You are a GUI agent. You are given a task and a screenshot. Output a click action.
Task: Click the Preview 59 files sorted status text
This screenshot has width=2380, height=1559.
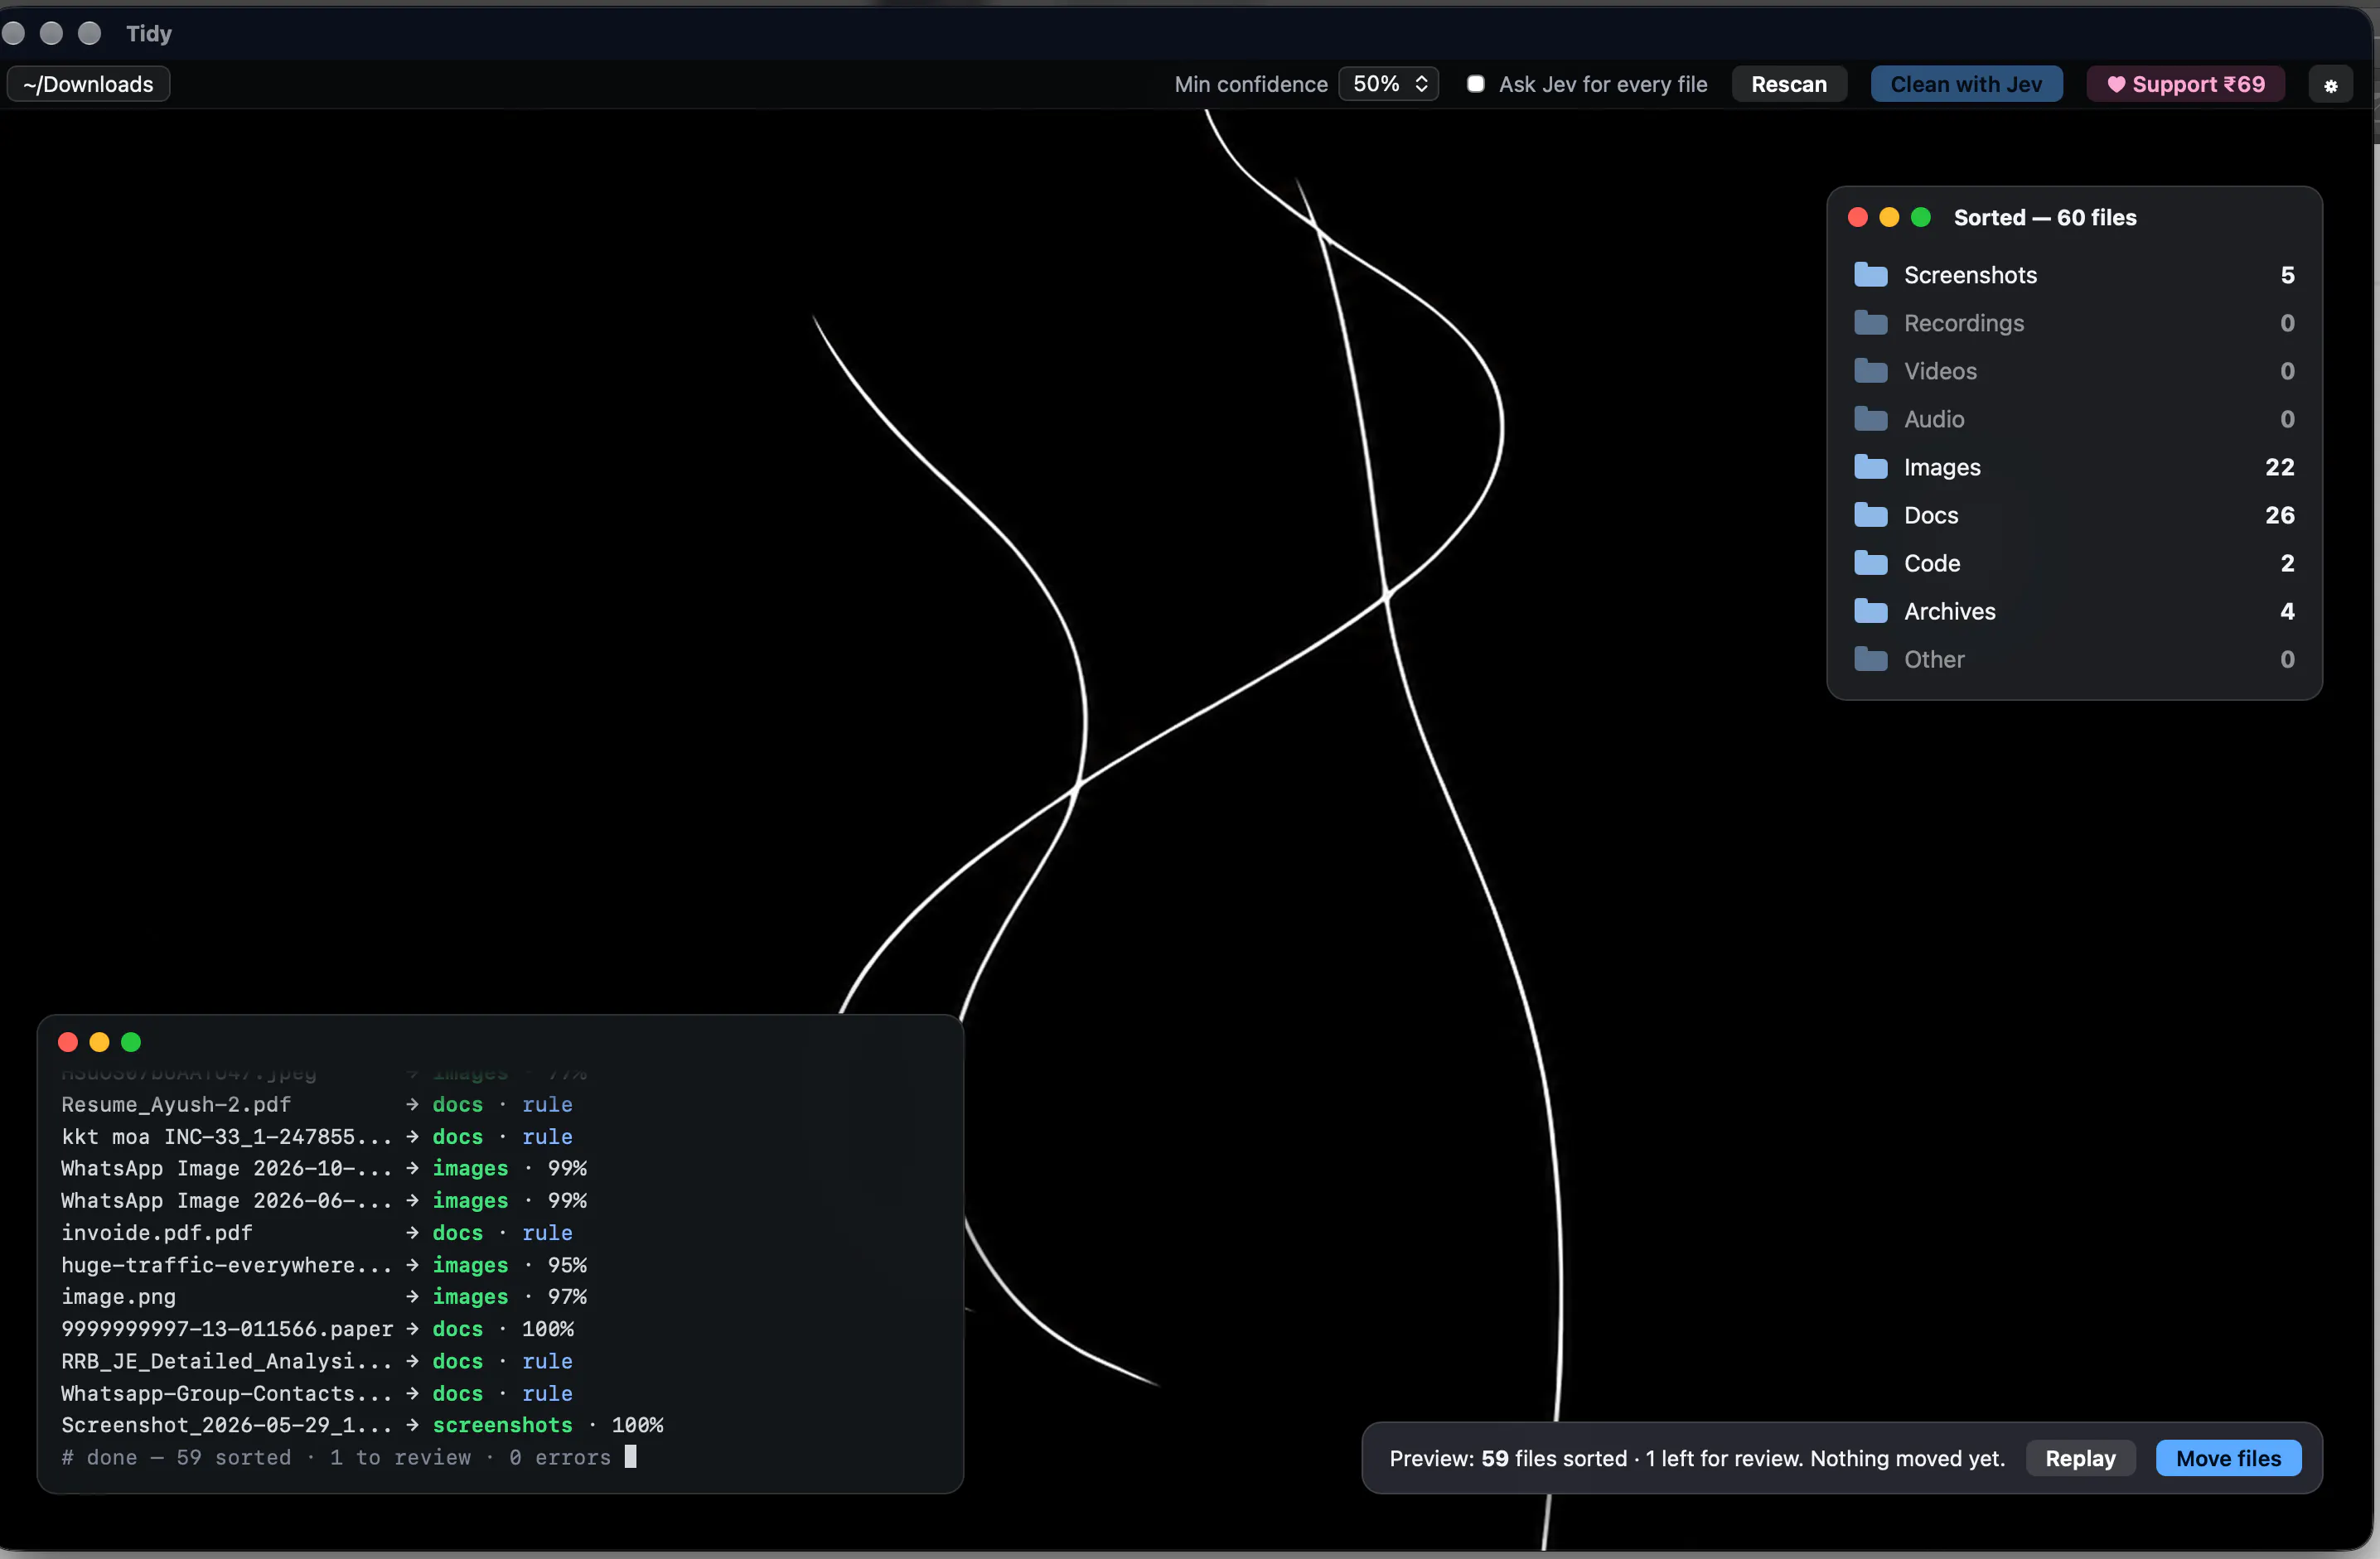(1696, 1458)
